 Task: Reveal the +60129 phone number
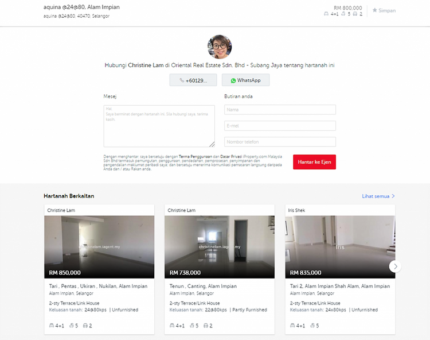(193, 80)
